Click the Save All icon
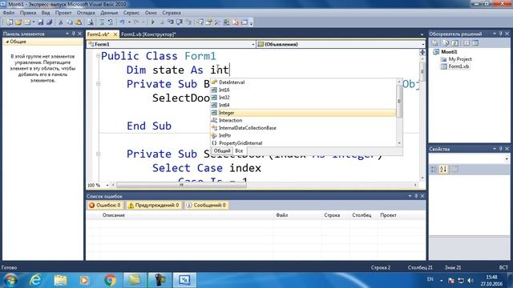The height and width of the screenshot is (288, 513). click(50, 22)
